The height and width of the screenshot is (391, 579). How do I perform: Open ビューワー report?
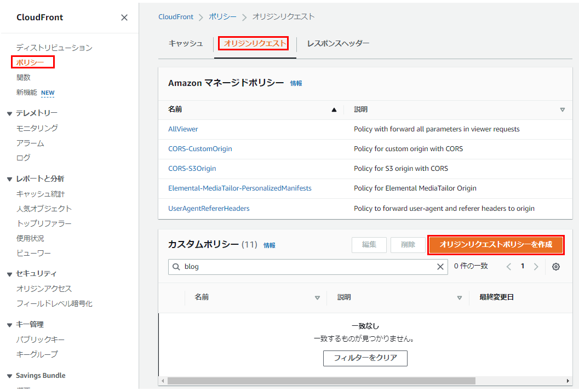coord(33,254)
